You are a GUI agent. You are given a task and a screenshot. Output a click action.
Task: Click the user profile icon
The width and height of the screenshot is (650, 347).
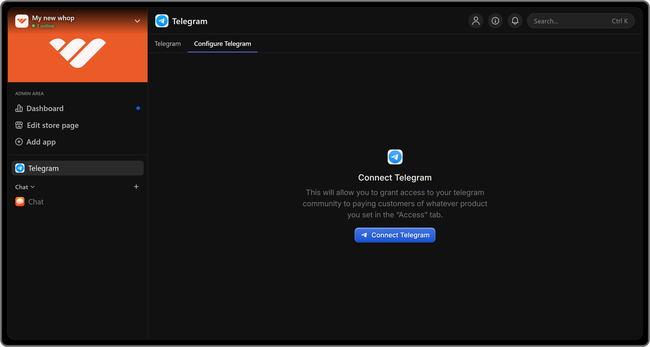[x=476, y=21]
